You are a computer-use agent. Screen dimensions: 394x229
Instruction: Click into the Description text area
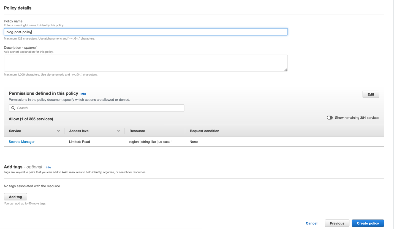coord(146,63)
